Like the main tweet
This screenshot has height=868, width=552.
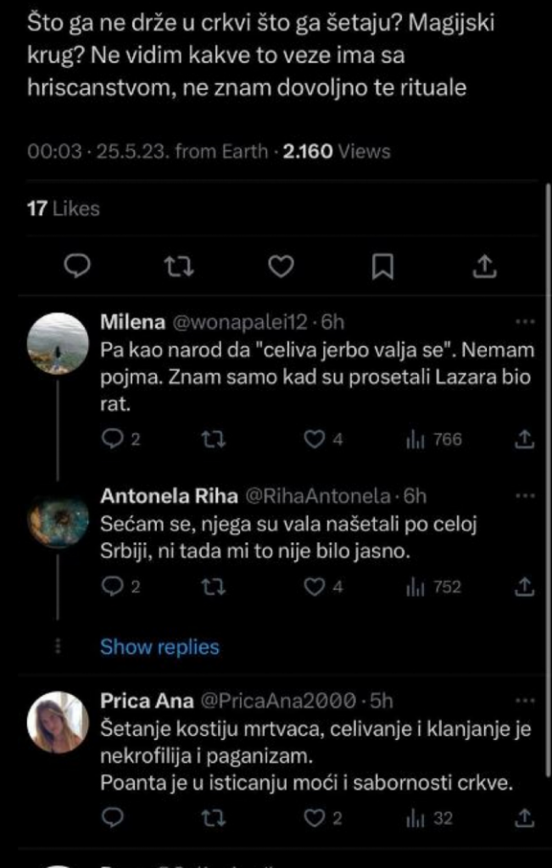click(x=281, y=265)
